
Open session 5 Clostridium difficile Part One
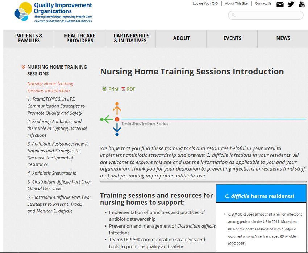pos(59,185)
